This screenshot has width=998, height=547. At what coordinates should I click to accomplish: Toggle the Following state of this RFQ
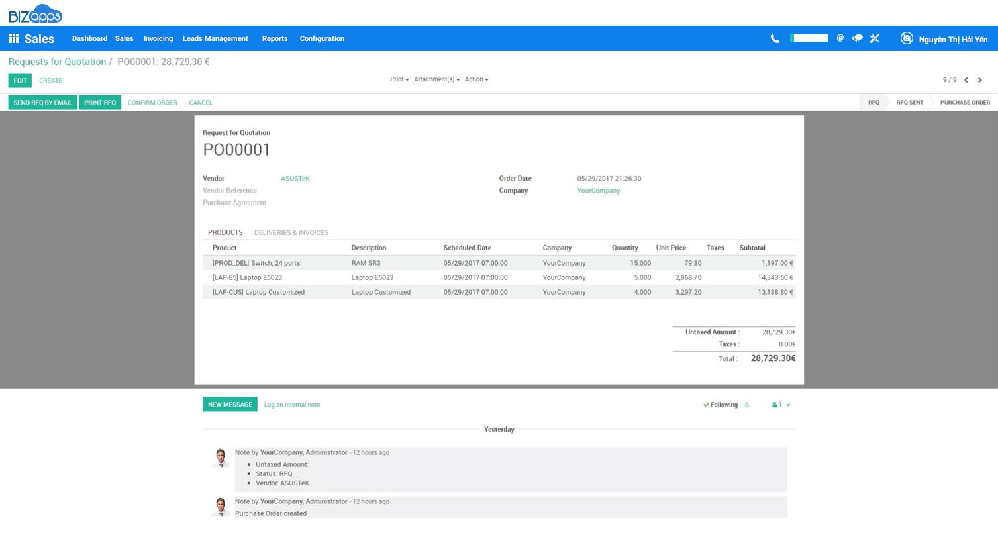(x=721, y=405)
